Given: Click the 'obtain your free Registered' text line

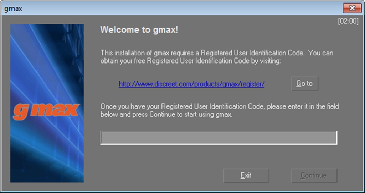Looking at the screenshot, I should click(191, 61).
